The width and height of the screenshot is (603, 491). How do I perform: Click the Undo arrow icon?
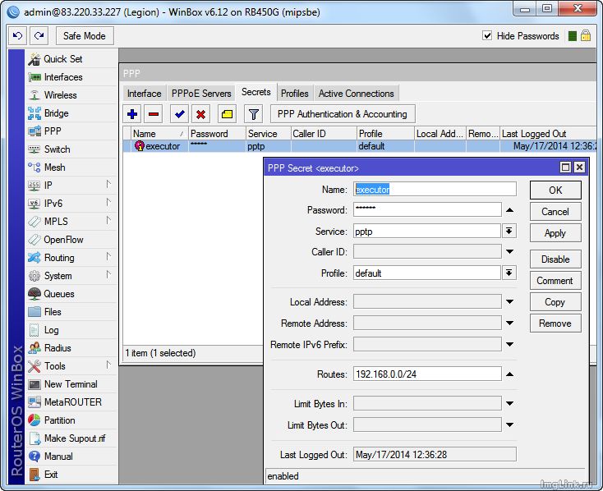pyautogui.click(x=17, y=36)
